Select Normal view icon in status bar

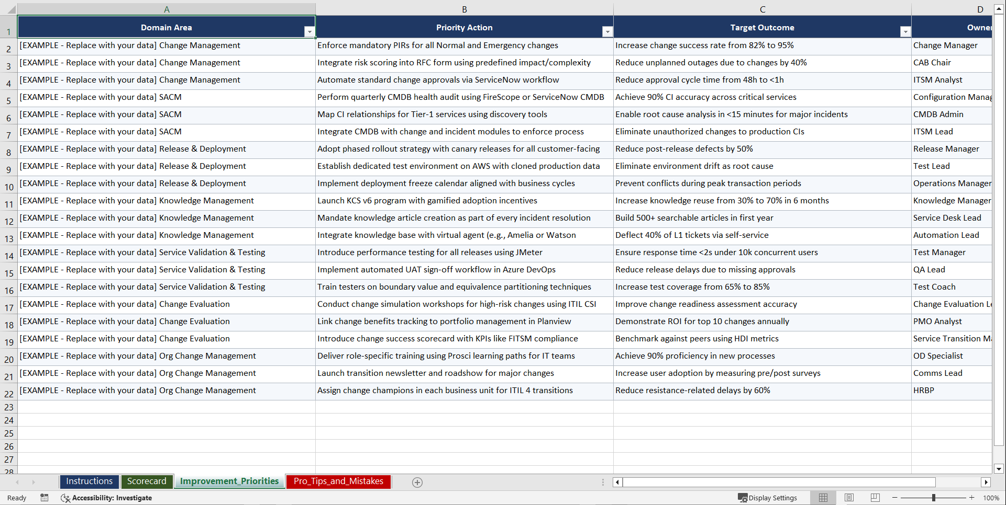(x=823, y=497)
